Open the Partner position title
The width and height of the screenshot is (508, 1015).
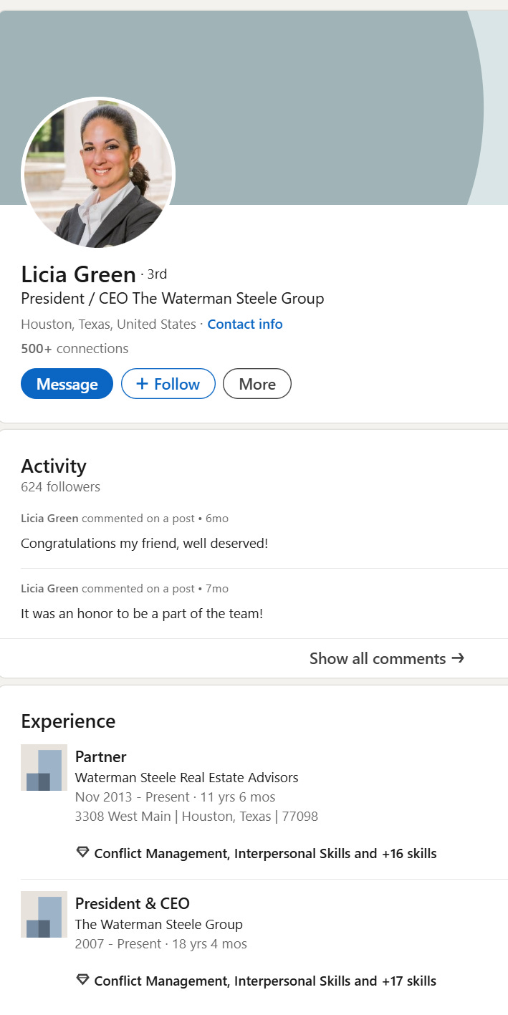click(x=100, y=757)
